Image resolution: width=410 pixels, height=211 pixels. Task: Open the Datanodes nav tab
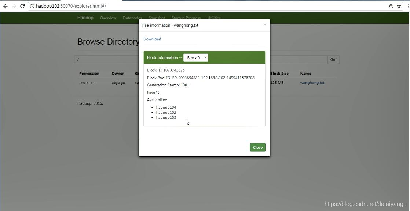(132, 18)
